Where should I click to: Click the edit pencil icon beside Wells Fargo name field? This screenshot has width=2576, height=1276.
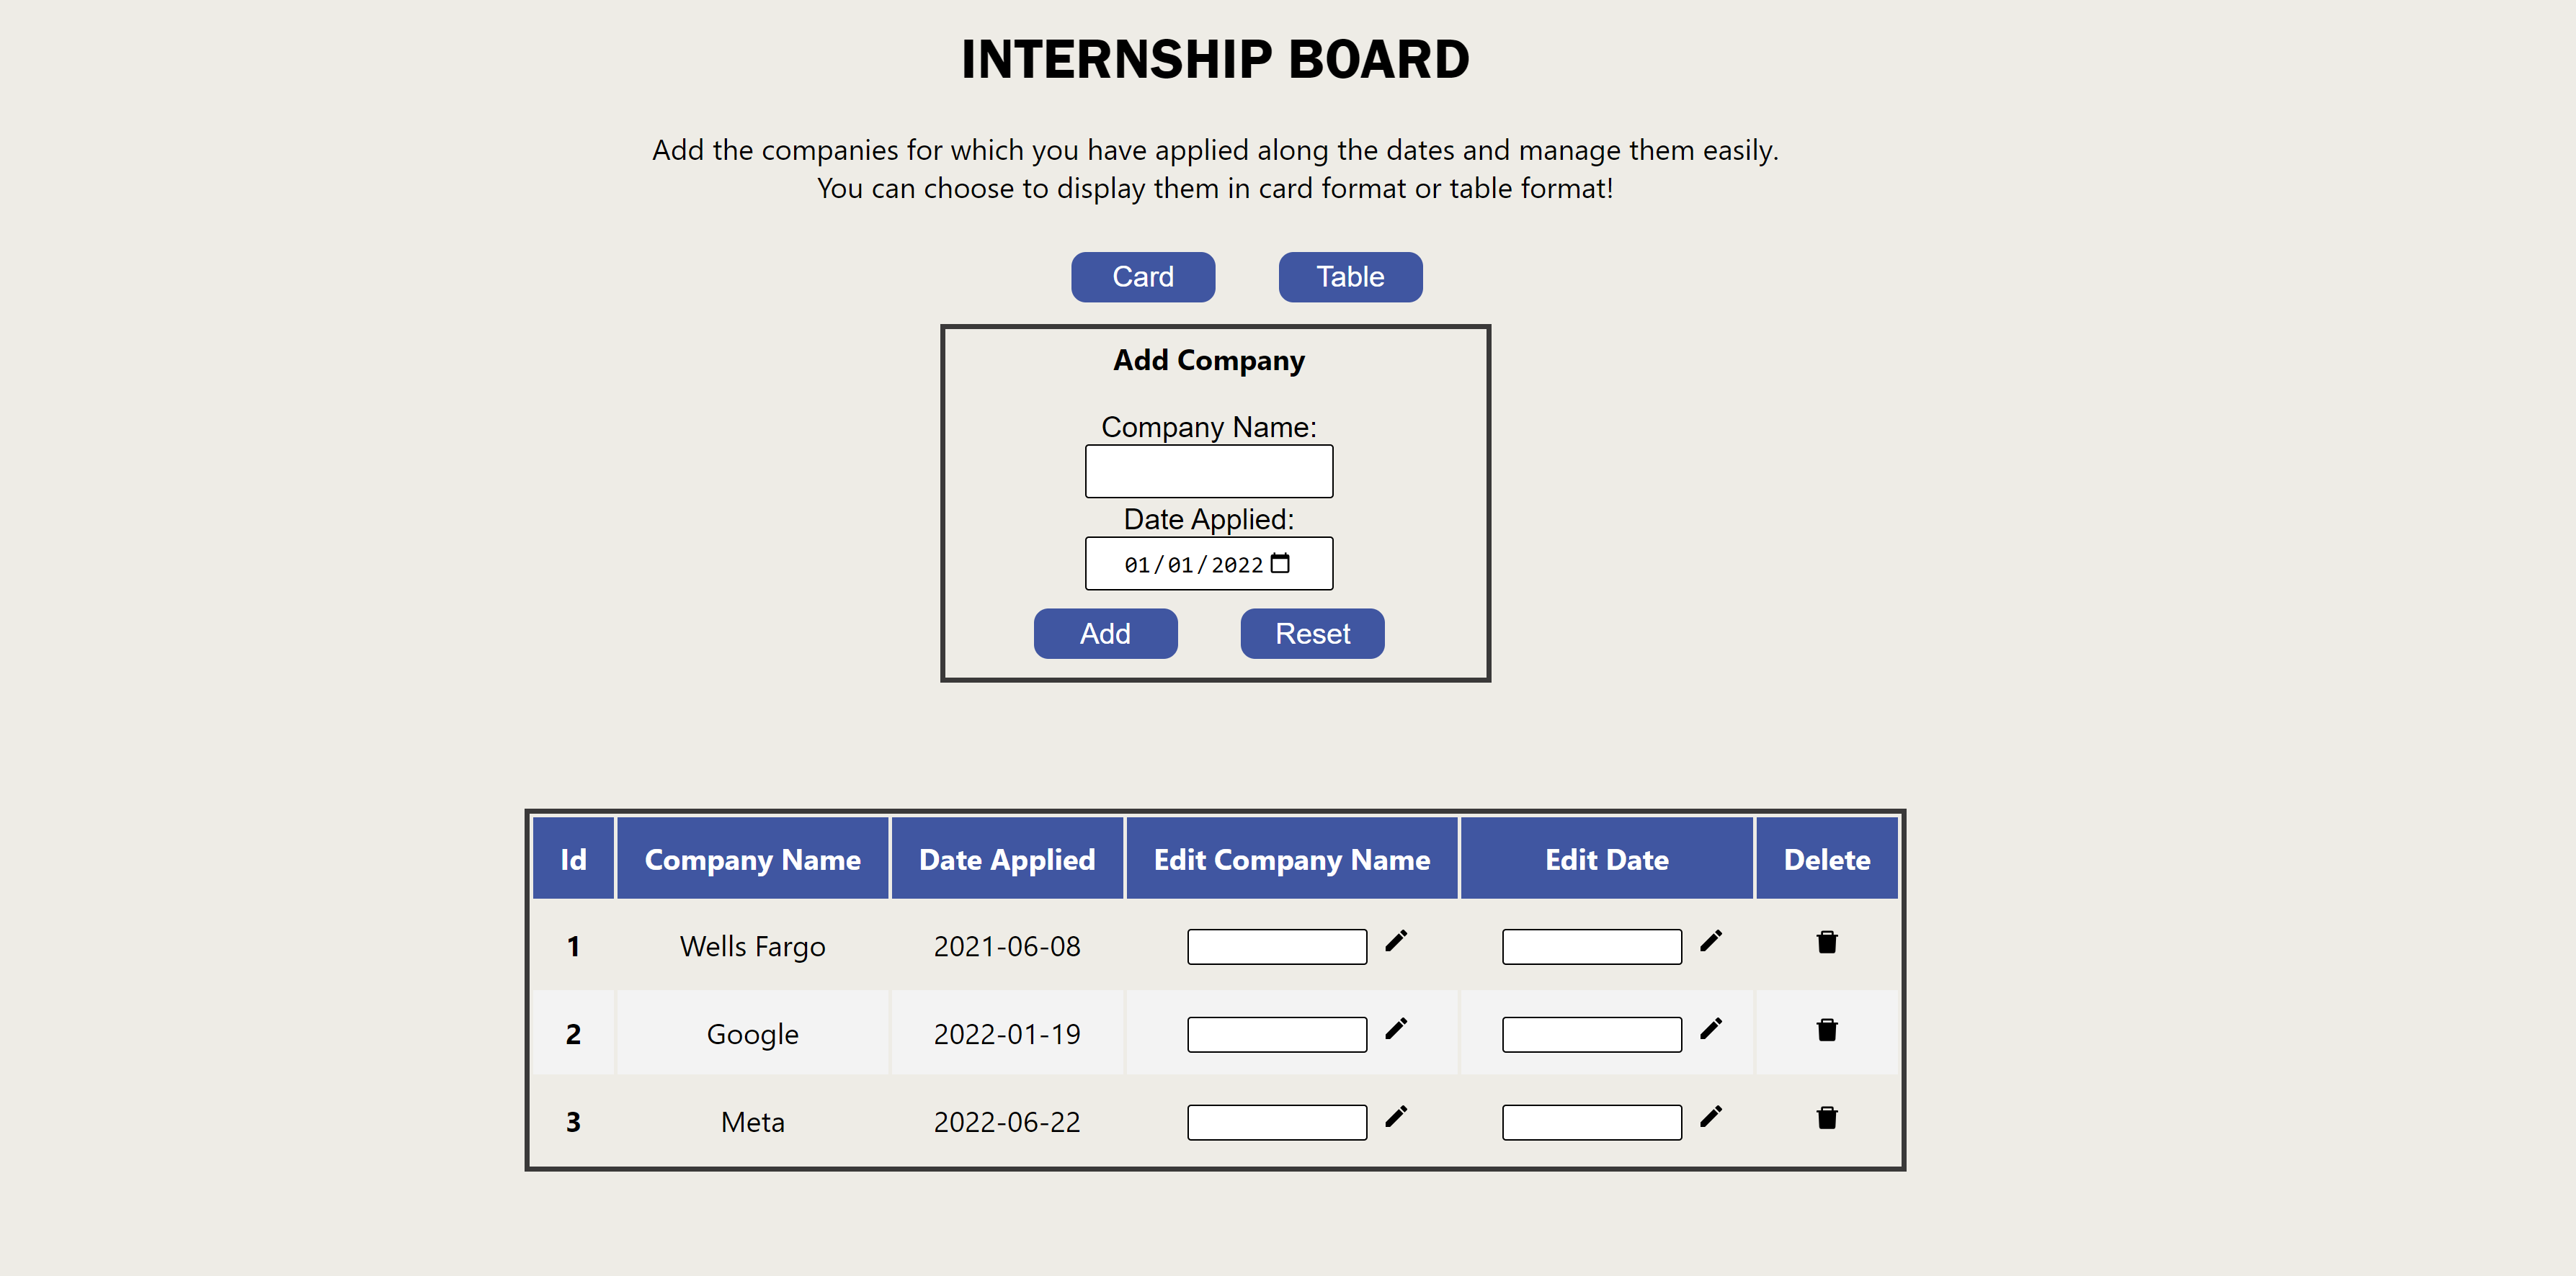[x=1397, y=940]
